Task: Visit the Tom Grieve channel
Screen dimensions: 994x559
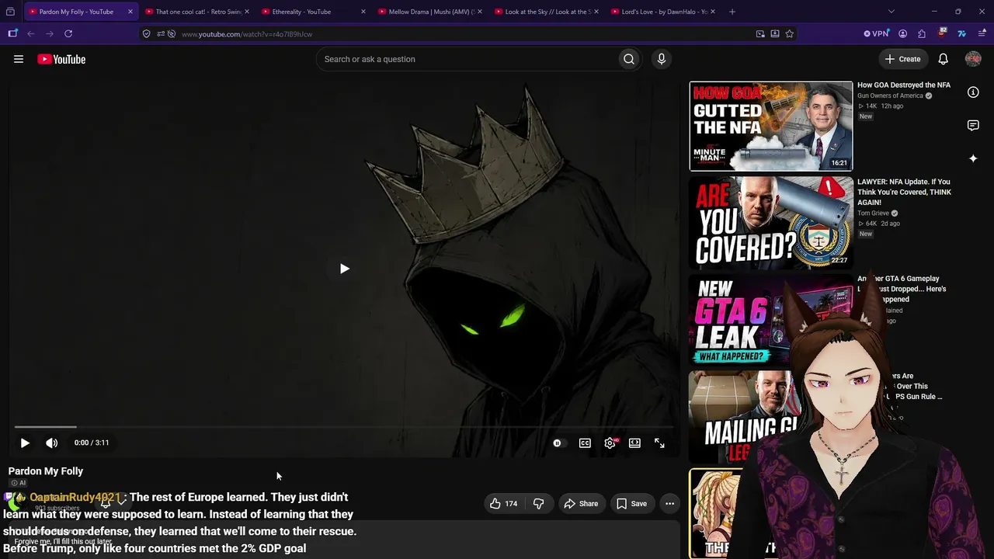Action: [873, 214]
